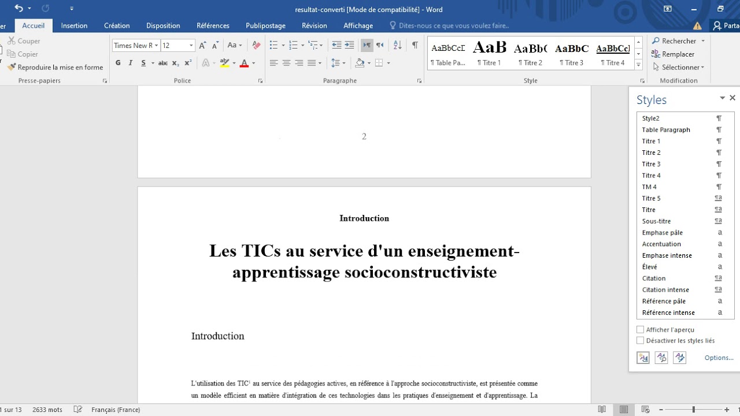Open the Insertion tab
The image size is (740, 416).
pos(74,25)
